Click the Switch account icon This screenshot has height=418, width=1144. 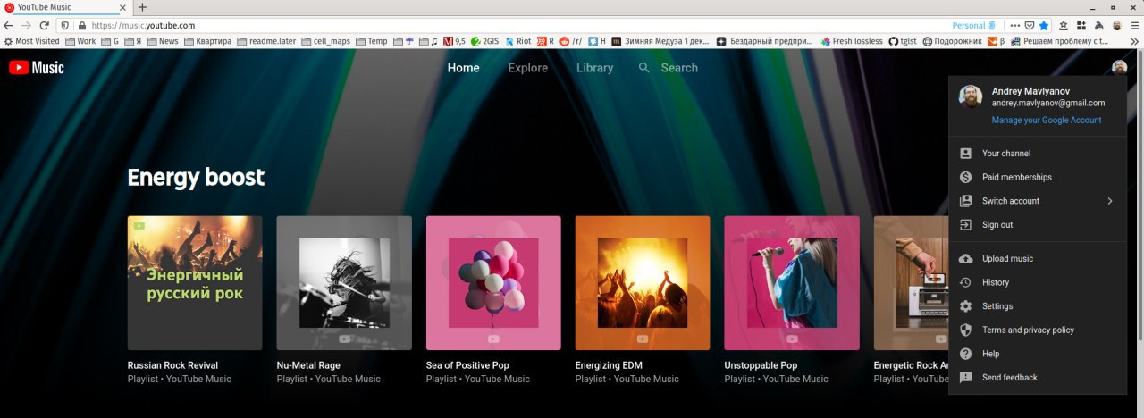pyautogui.click(x=965, y=201)
